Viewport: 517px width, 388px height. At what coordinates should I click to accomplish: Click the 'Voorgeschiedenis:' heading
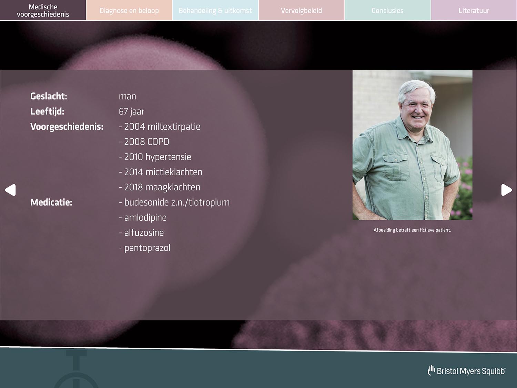point(67,127)
